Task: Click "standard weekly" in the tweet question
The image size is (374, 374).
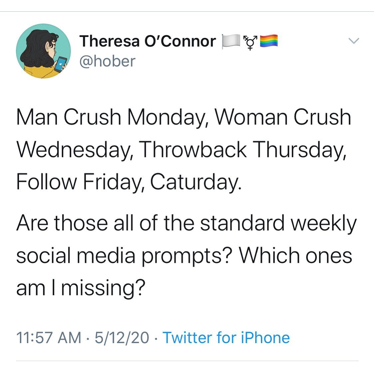Action: pos(278,223)
